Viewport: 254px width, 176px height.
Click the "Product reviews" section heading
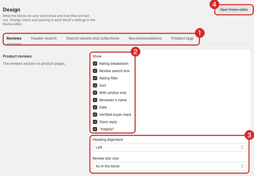(17, 56)
